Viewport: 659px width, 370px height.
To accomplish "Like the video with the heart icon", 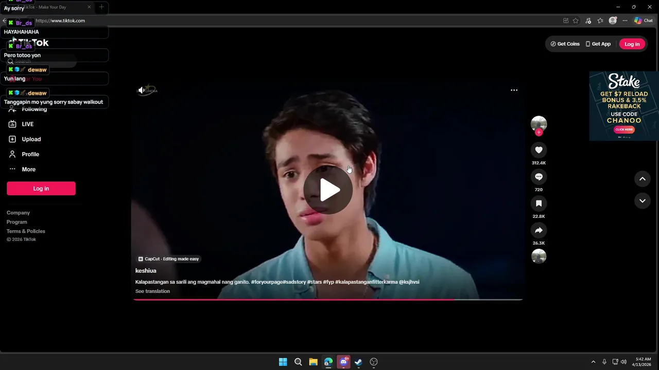I will pos(539,150).
